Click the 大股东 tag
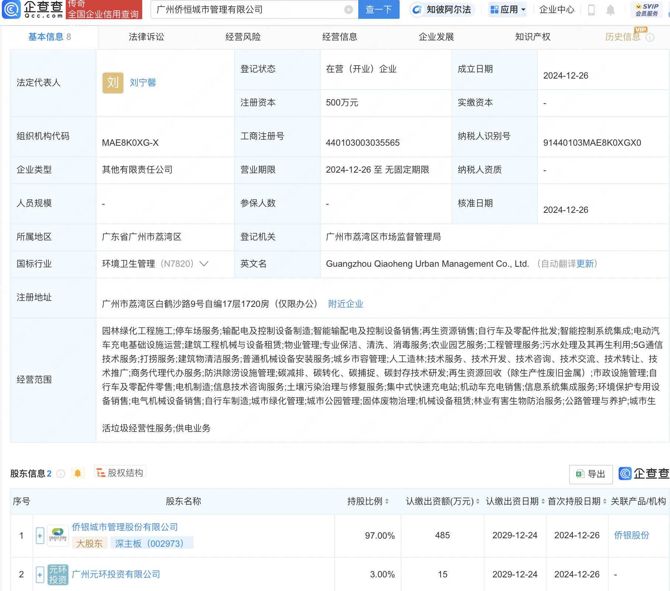The width and height of the screenshot is (670, 591). 89,543
